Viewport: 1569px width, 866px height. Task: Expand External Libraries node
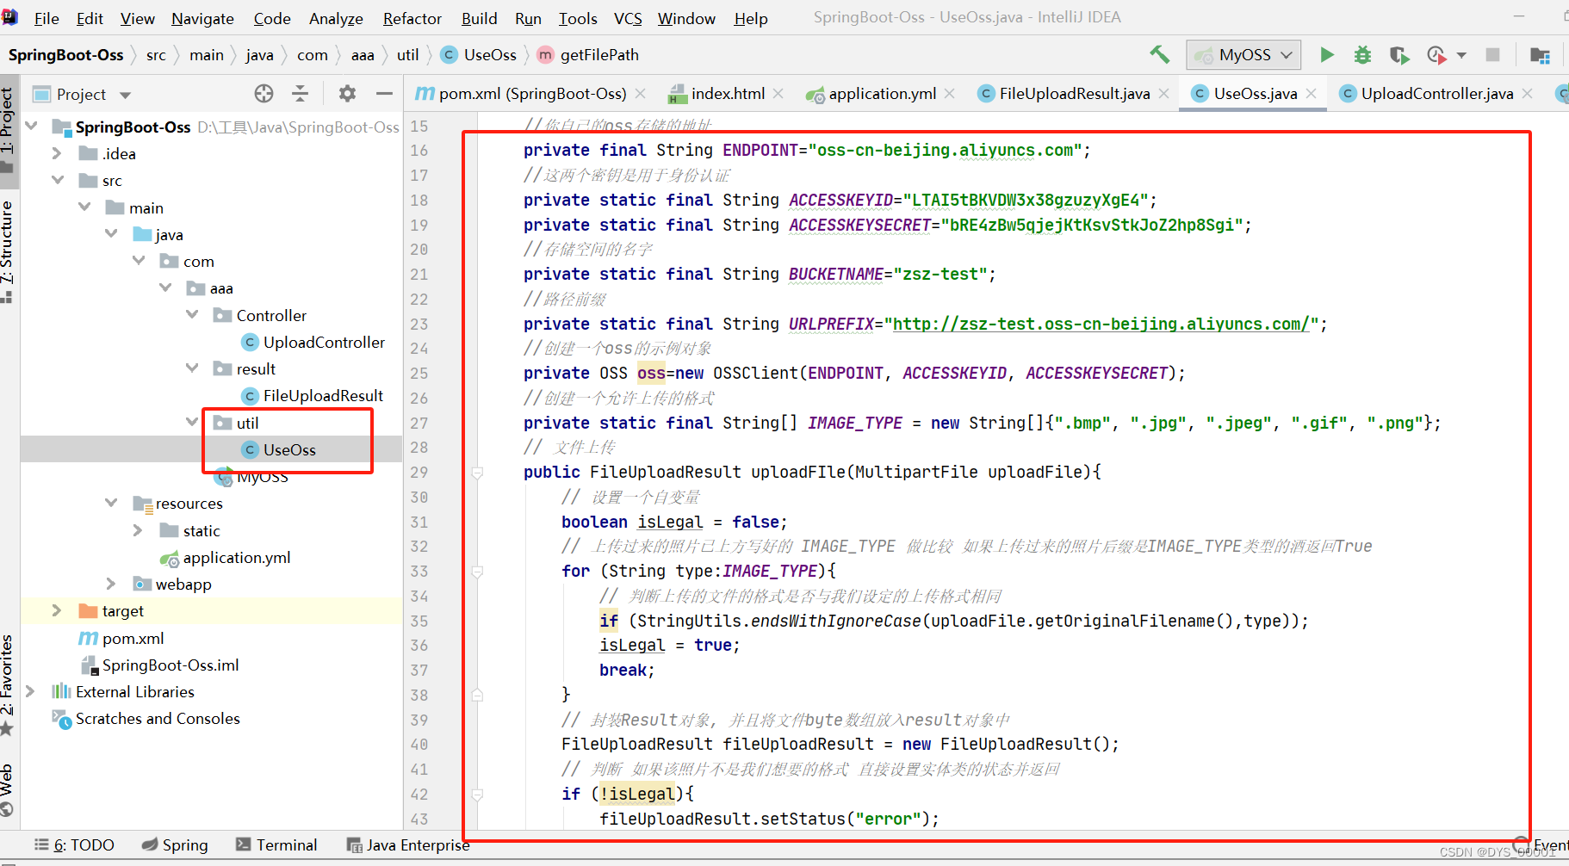click(30, 691)
